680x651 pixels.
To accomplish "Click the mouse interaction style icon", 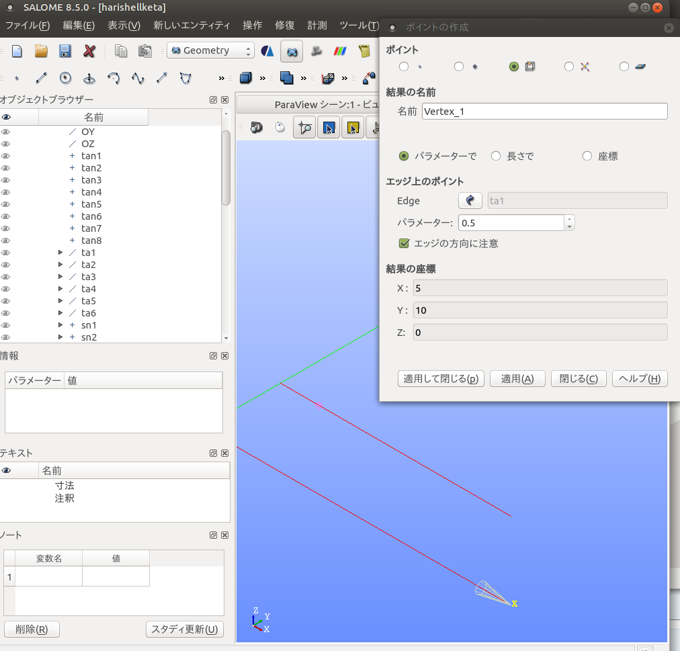I will pyautogui.click(x=281, y=128).
